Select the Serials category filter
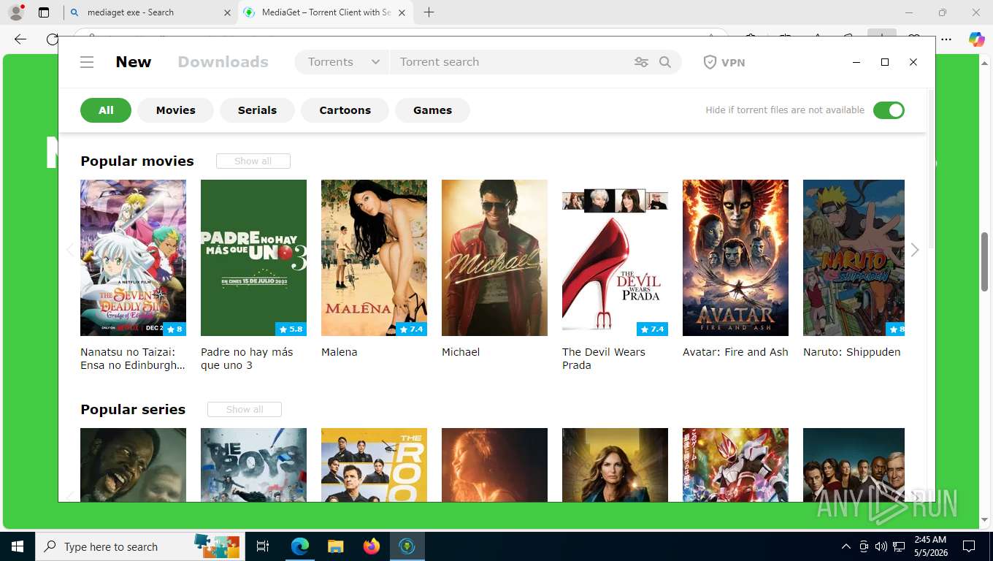Viewport: 993px width, 561px height. (x=257, y=110)
